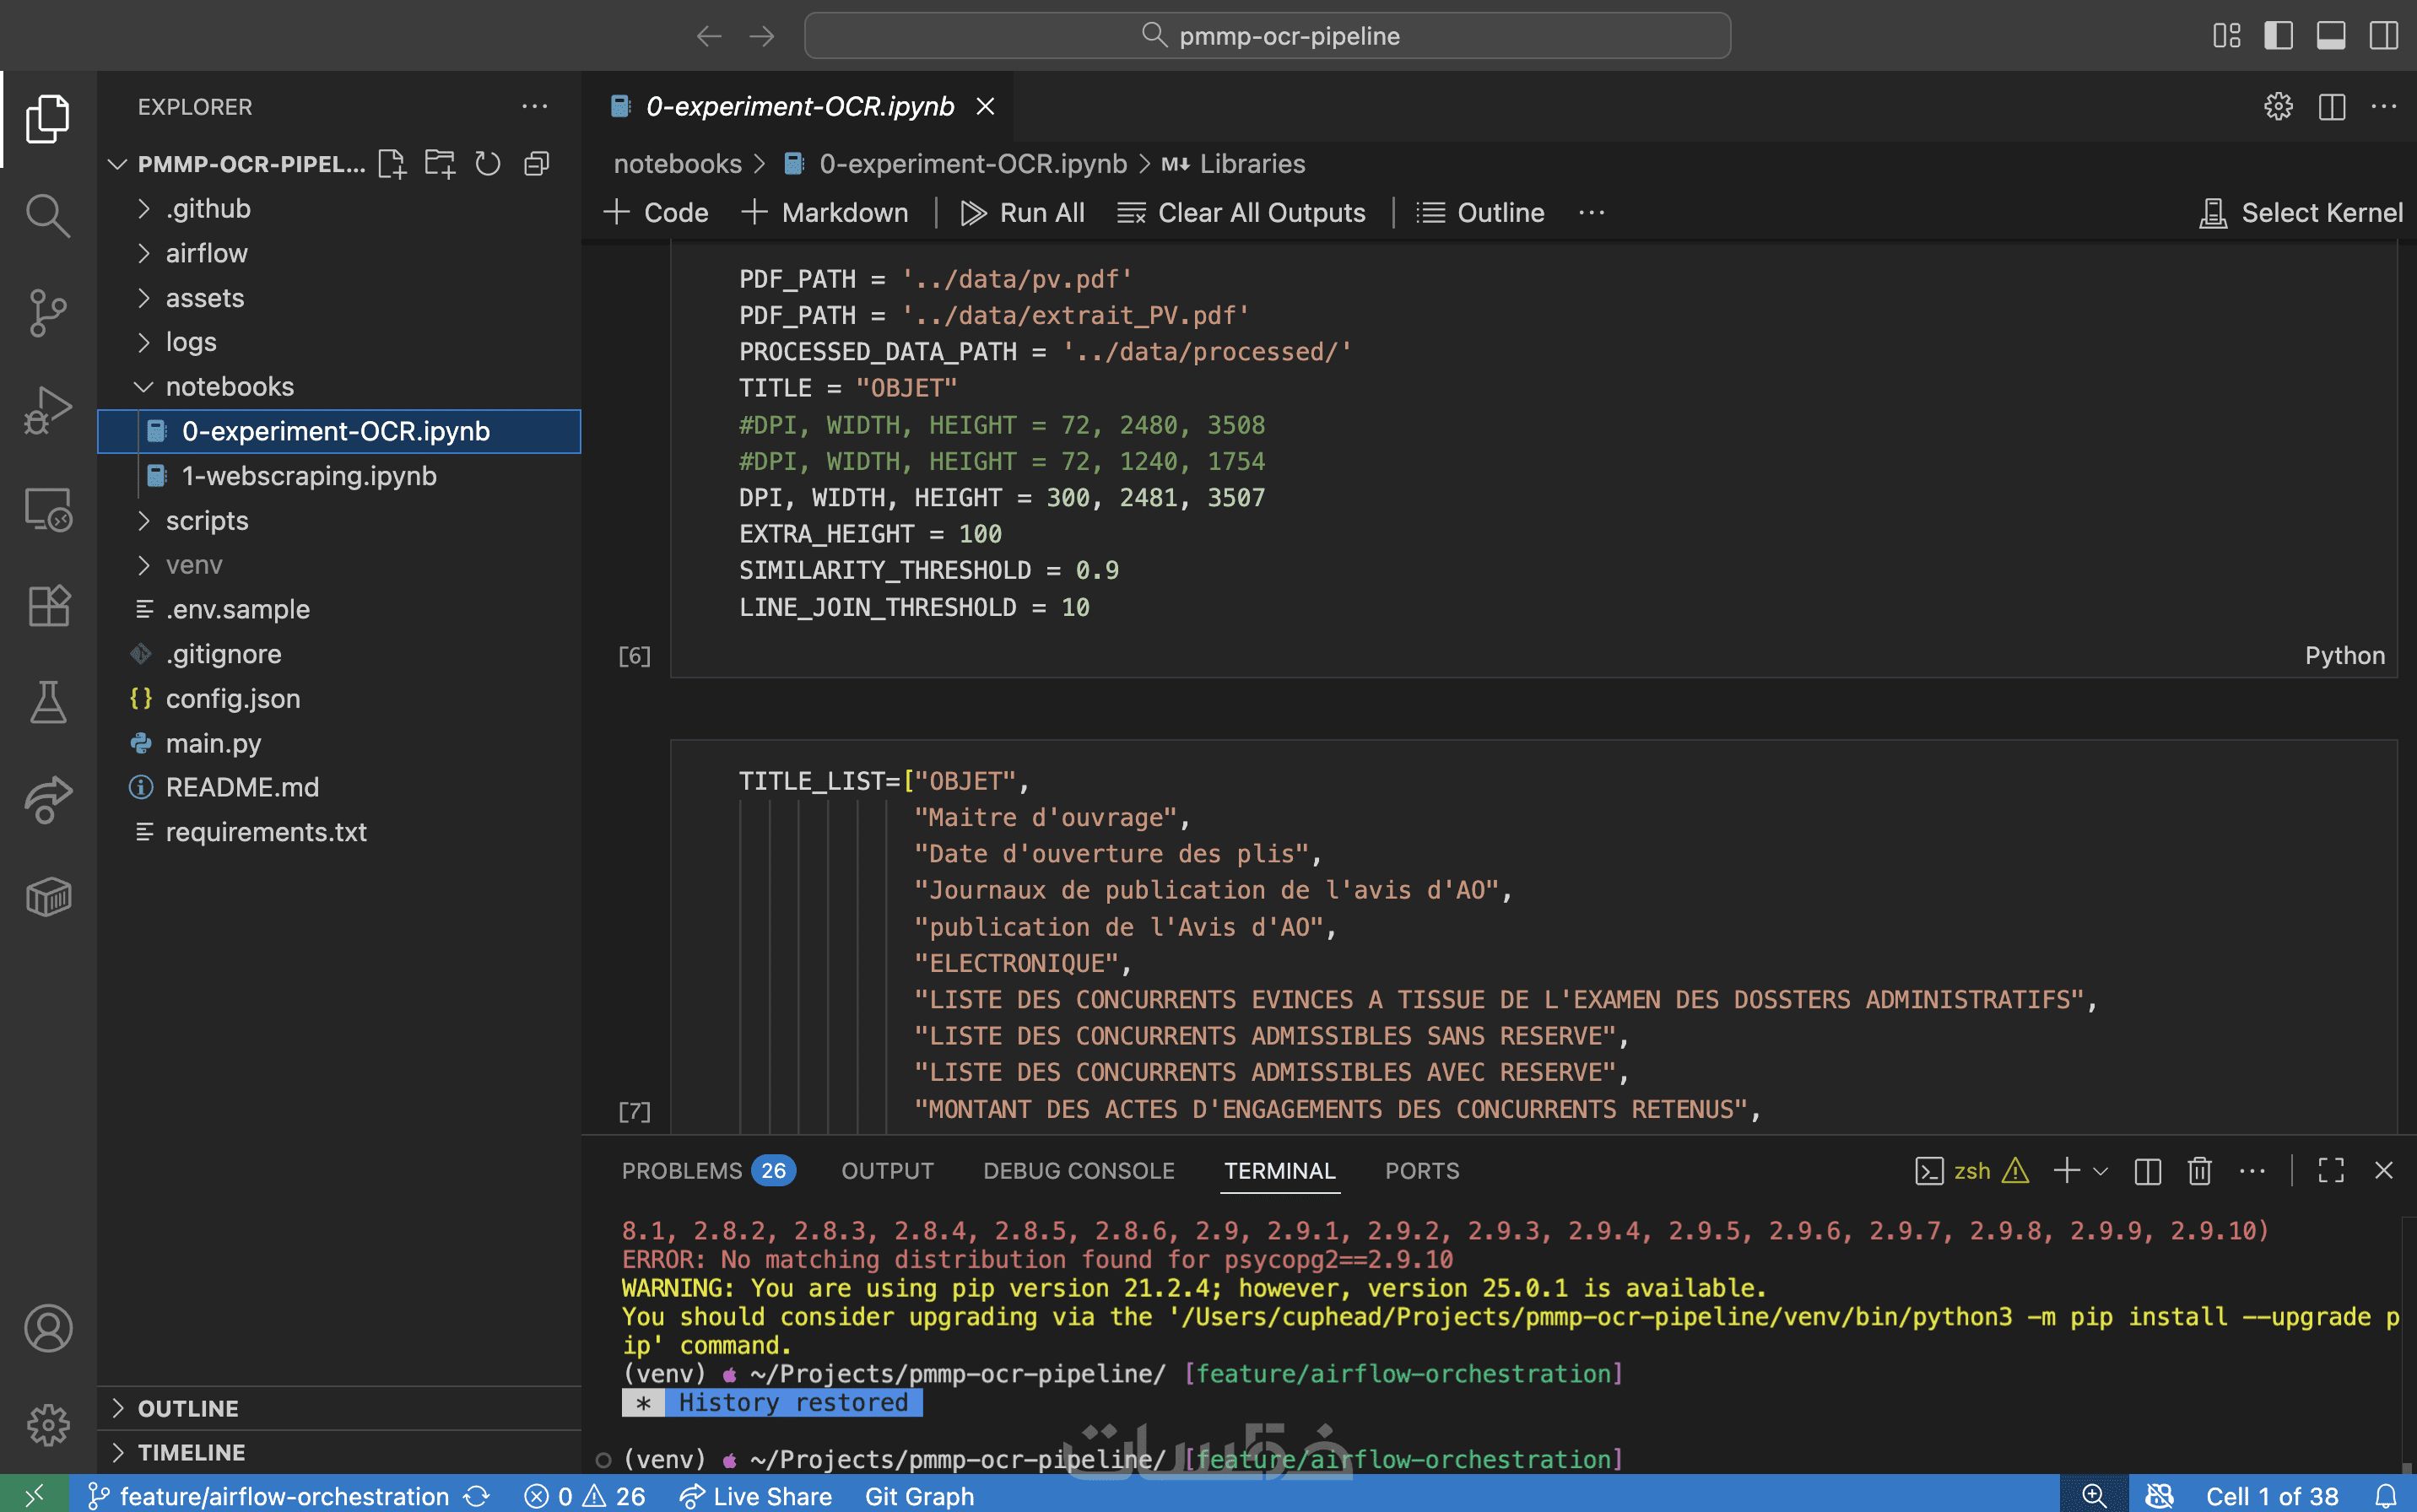This screenshot has width=2417, height=1512.
Task: Open the Source Control view
Action: pyautogui.click(x=47, y=313)
